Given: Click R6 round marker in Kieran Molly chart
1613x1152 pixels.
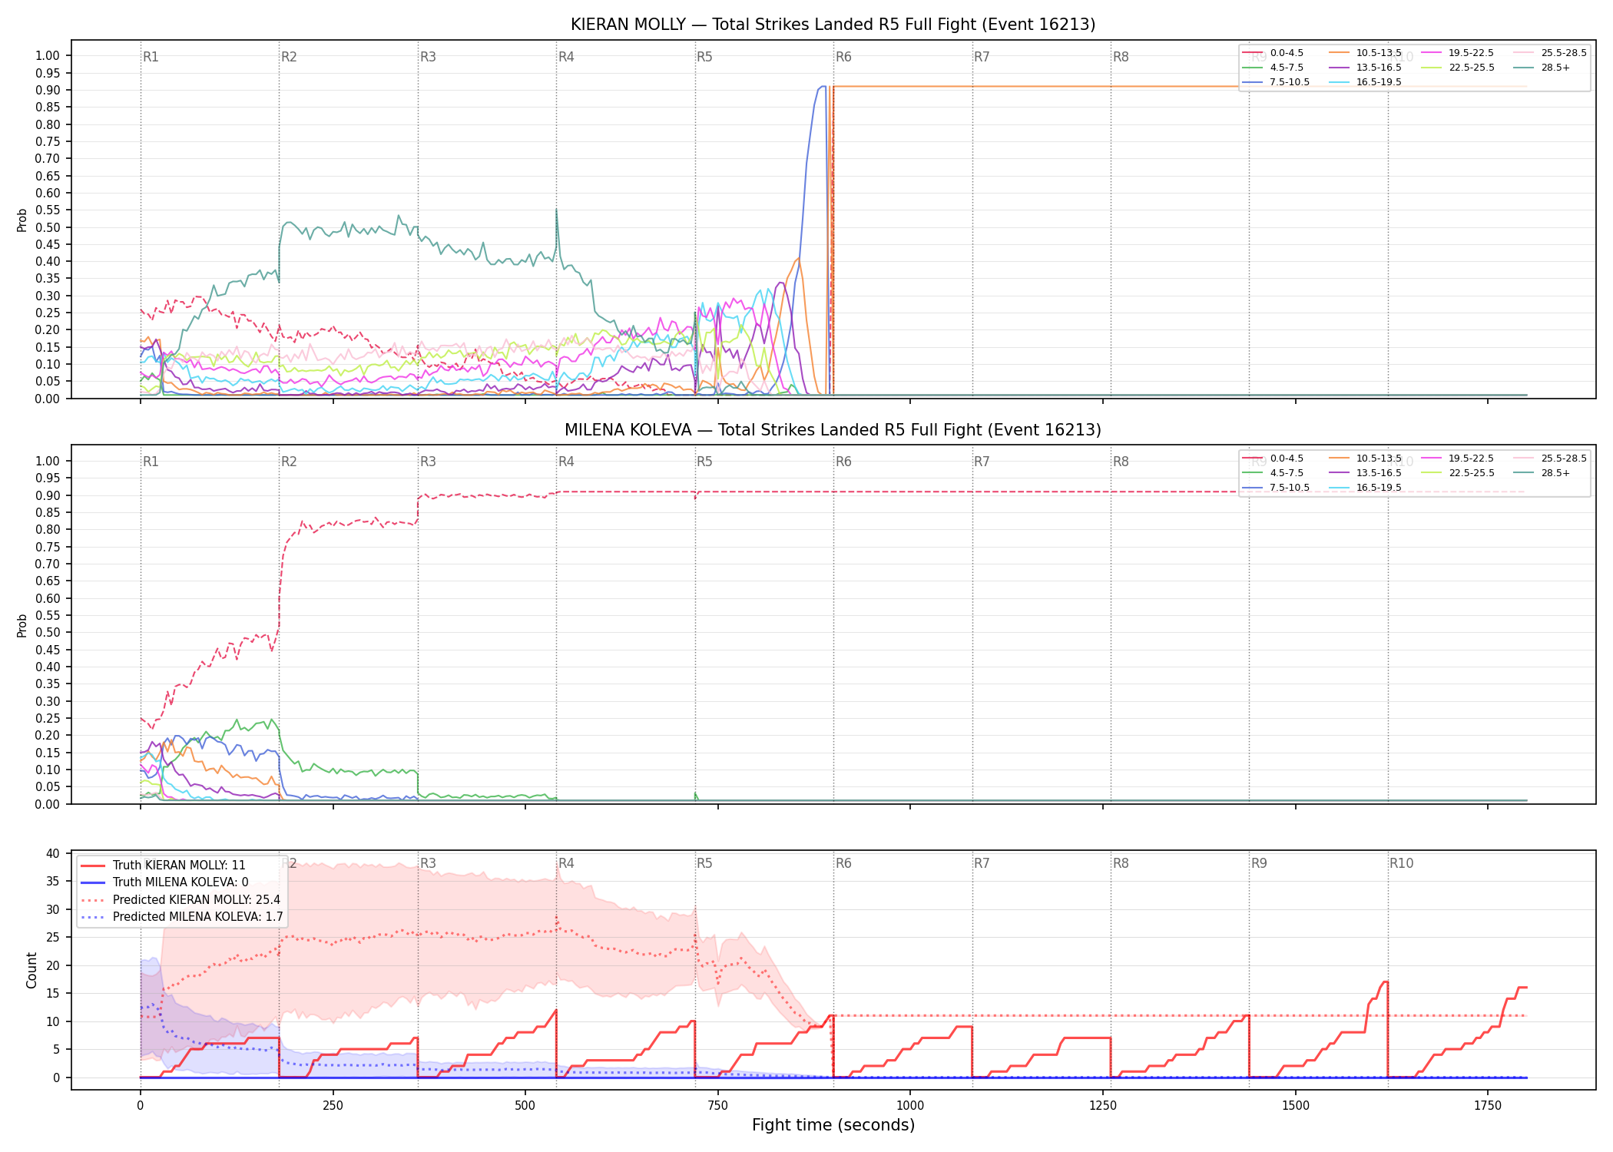Looking at the screenshot, I should click(x=843, y=57).
